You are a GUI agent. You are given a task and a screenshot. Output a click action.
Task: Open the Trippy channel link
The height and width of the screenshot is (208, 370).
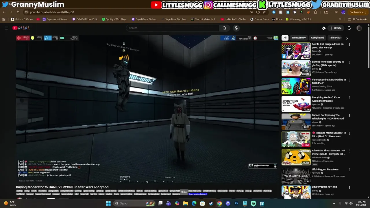315,51
